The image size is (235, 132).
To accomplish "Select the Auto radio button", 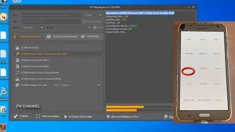I will [95, 27].
